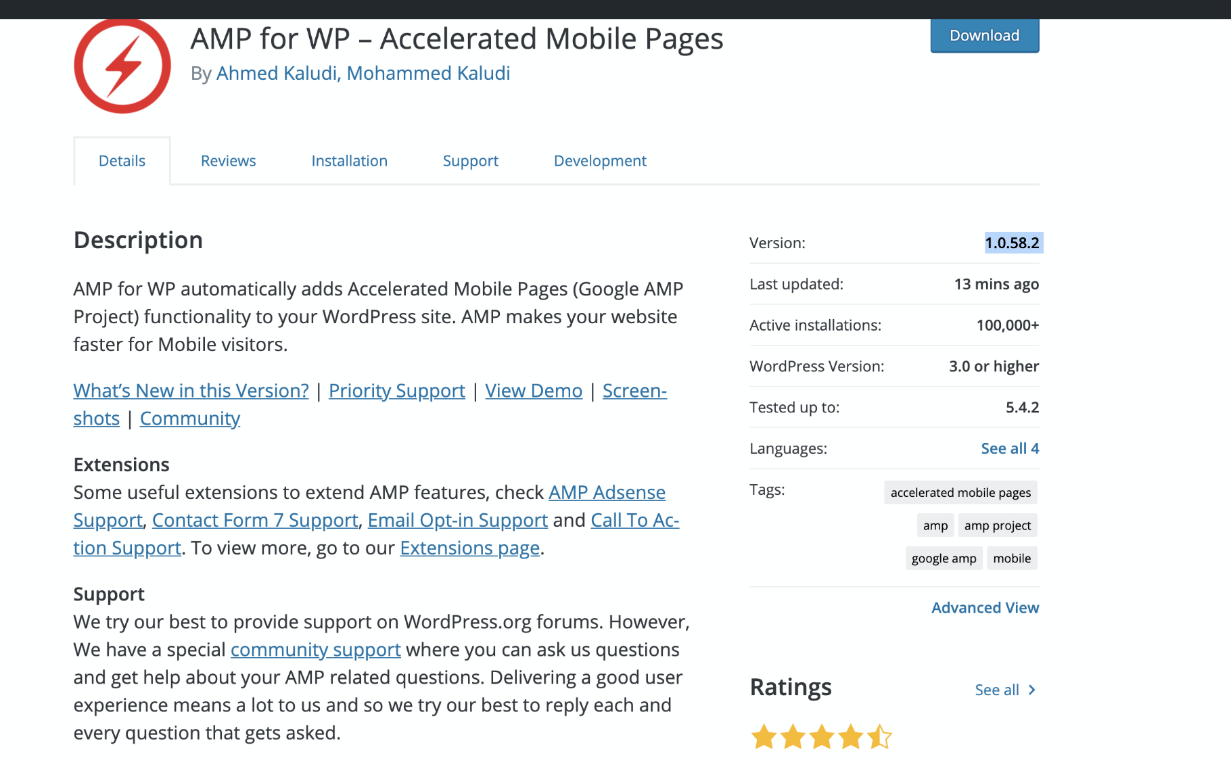Image resolution: width=1231 pixels, height=760 pixels.
Task: Open What's New in this Version link
Action: coord(191,391)
